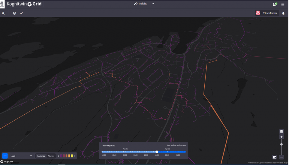The width and height of the screenshot is (289, 165).
Task: Click the timeline slider handle at 18:00
Action: point(157,152)
